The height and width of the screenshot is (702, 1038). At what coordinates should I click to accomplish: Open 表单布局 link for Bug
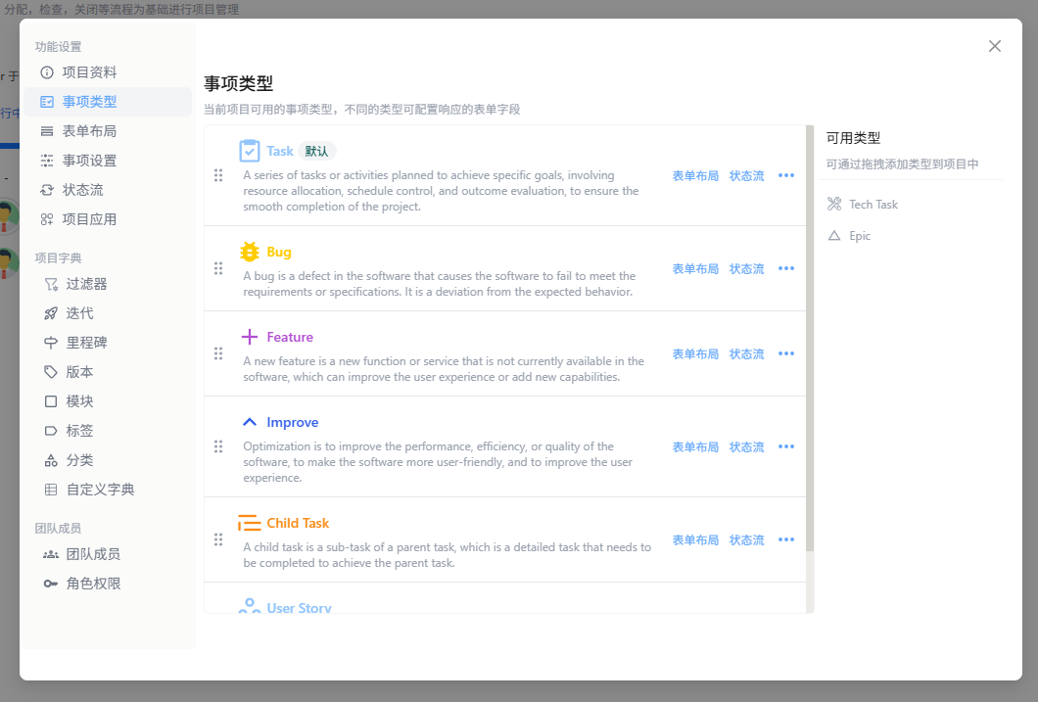[695, 269]
